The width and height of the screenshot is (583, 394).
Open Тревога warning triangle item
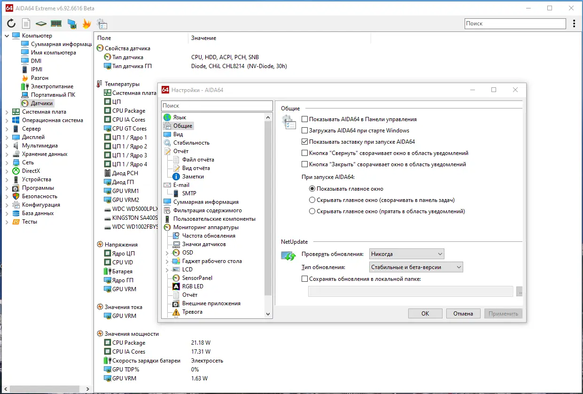[177, 312]
